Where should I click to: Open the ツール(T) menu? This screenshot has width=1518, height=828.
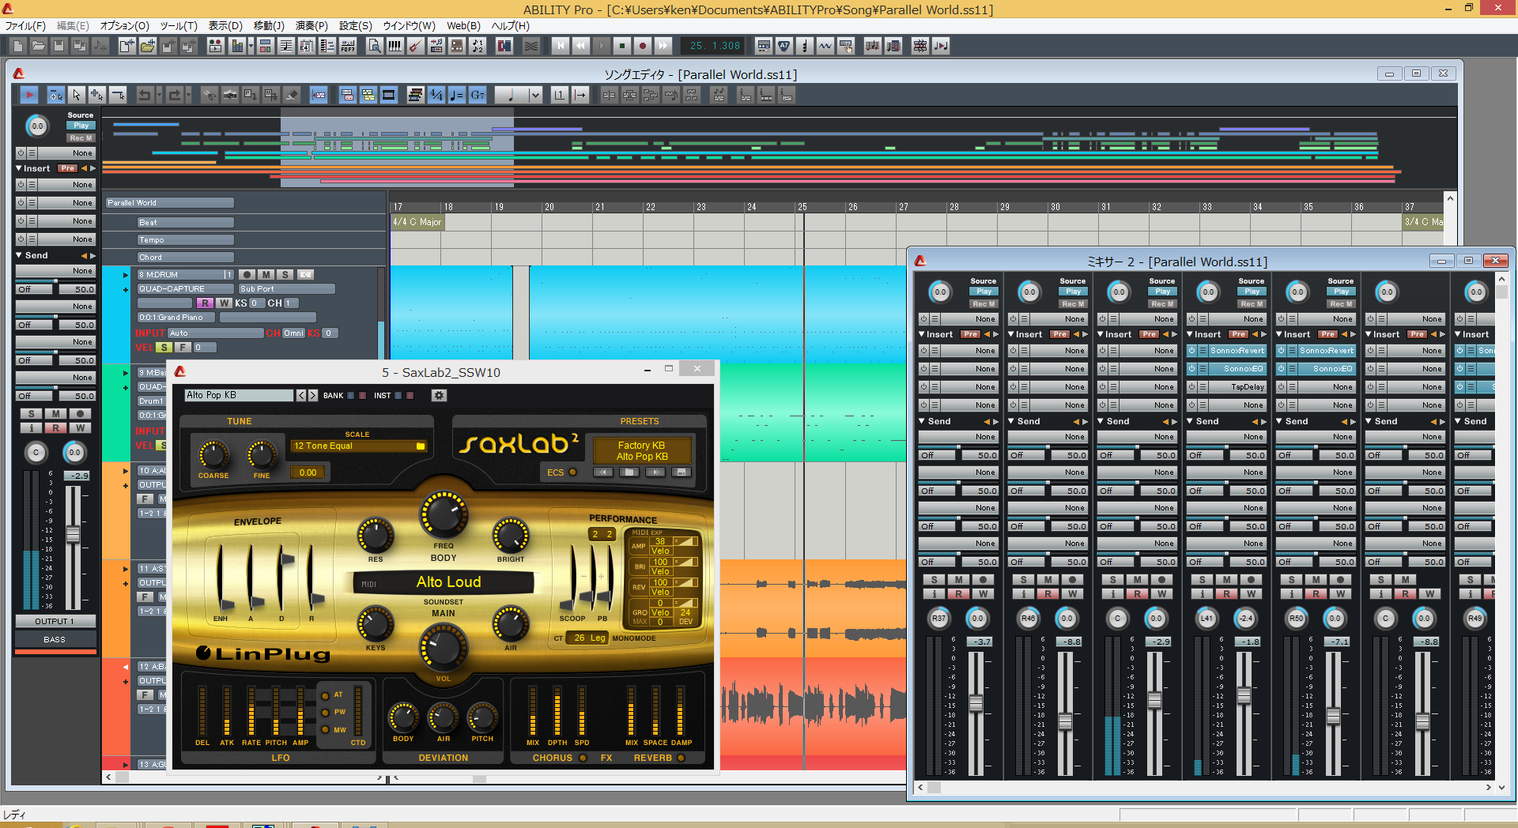179,25
